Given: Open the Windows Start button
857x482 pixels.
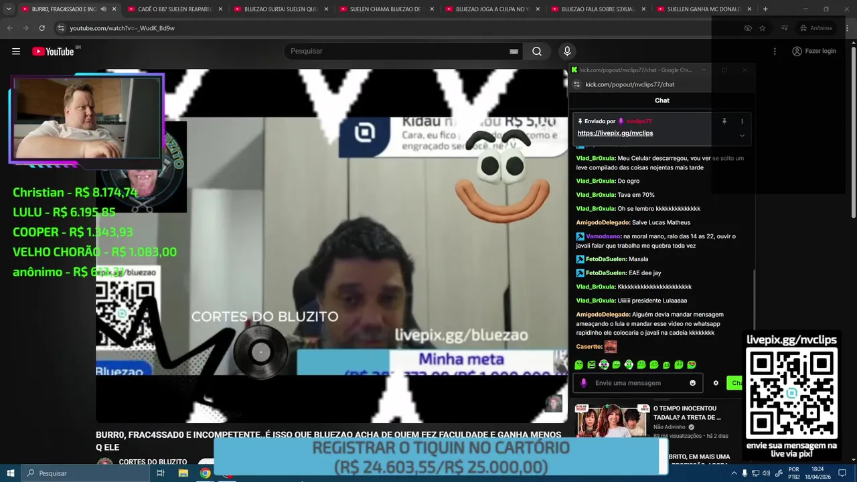Looking at the screenshot, I should pyautogui.click(x=10, y=473).
